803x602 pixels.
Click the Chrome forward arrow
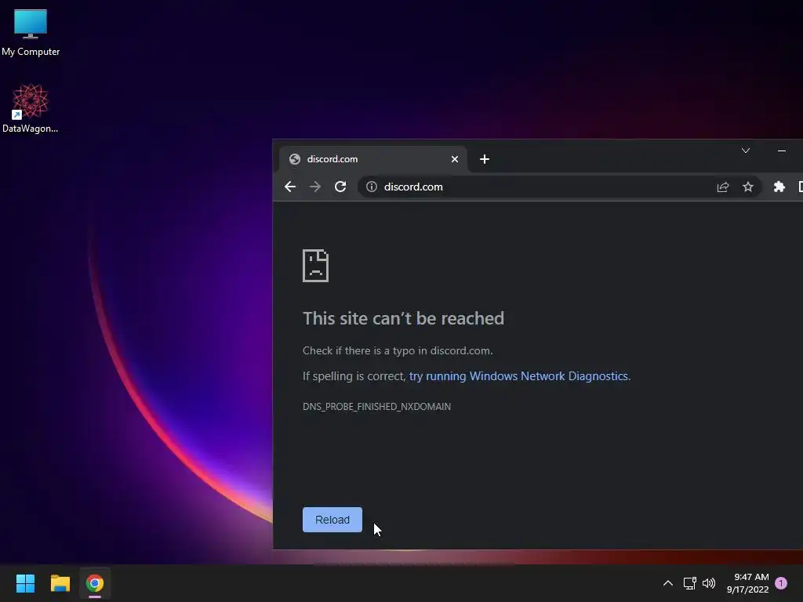click(315, 187)
